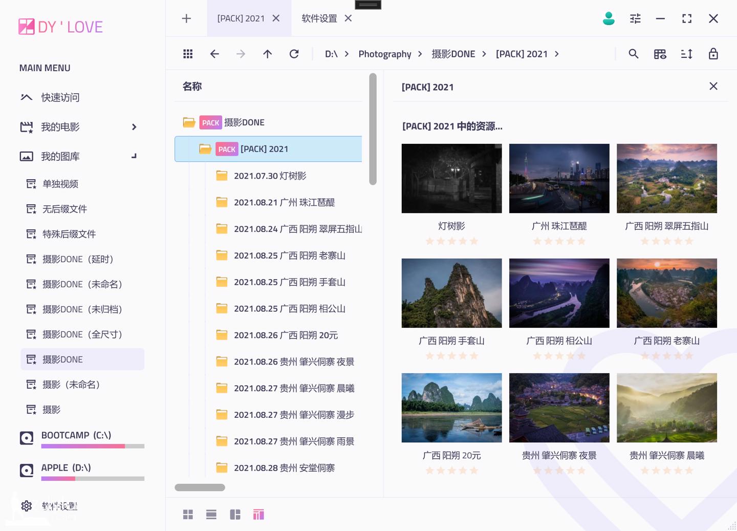Click the 摄影DONE breadcrumb
The height and width of the screenshot is (531, 737).
453,54
